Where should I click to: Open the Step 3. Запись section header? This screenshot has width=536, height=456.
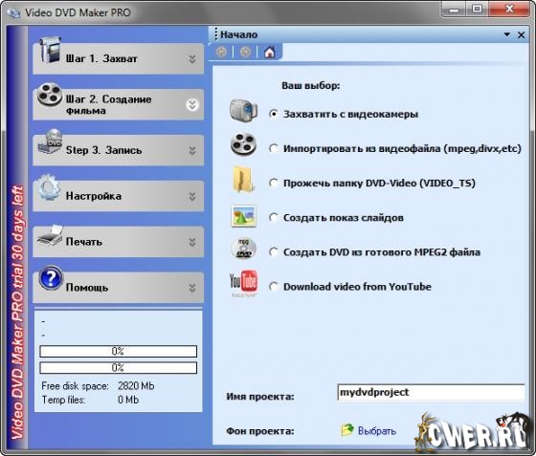(x=119, y=150)
